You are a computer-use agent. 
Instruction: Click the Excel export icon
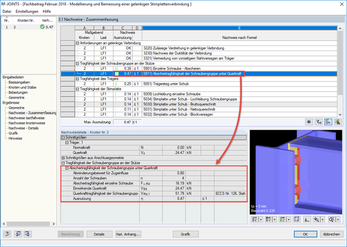(338, 122)
